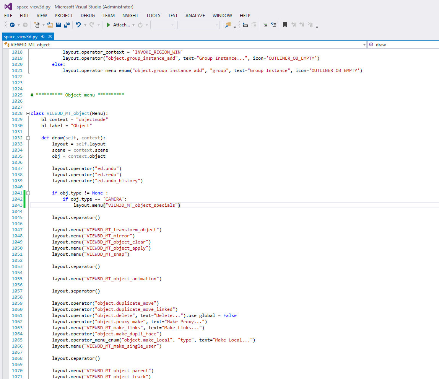Open the VIEW3D_MT_object class navigation dropdown

tap(364, 45)
